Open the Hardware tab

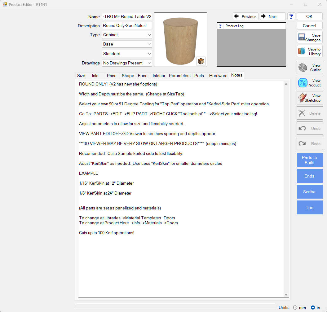pyautogui.click(x=218, y=76)
